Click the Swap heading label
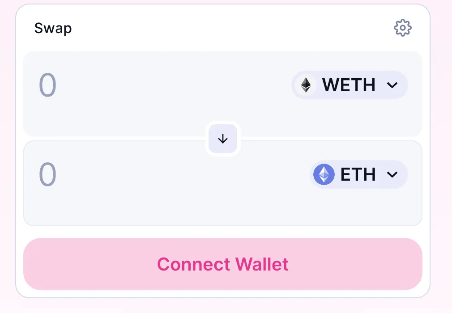The width and height of the screenshot is (452, 313). pos(53,28)
